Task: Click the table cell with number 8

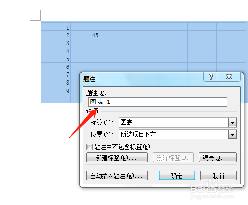Action: click(x=56, y=82)
